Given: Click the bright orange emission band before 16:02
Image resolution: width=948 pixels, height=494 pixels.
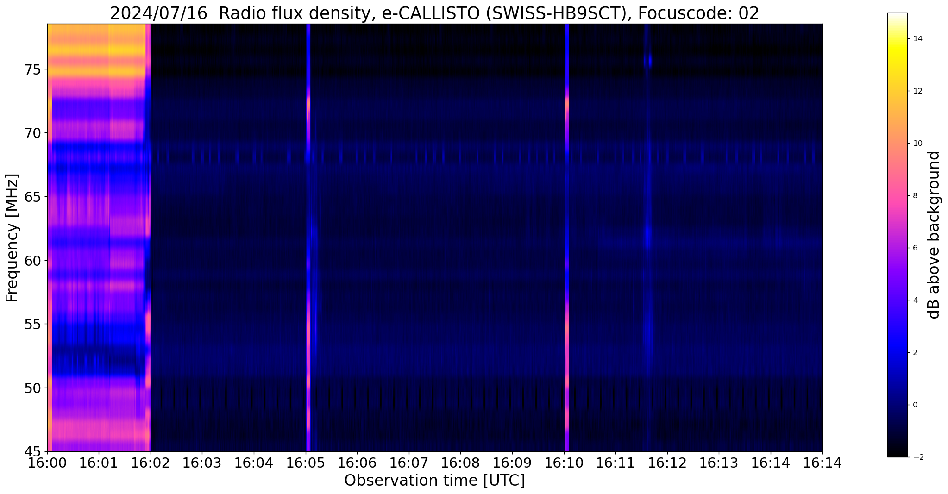Looking at the screenshot, I should click(97, 51).
